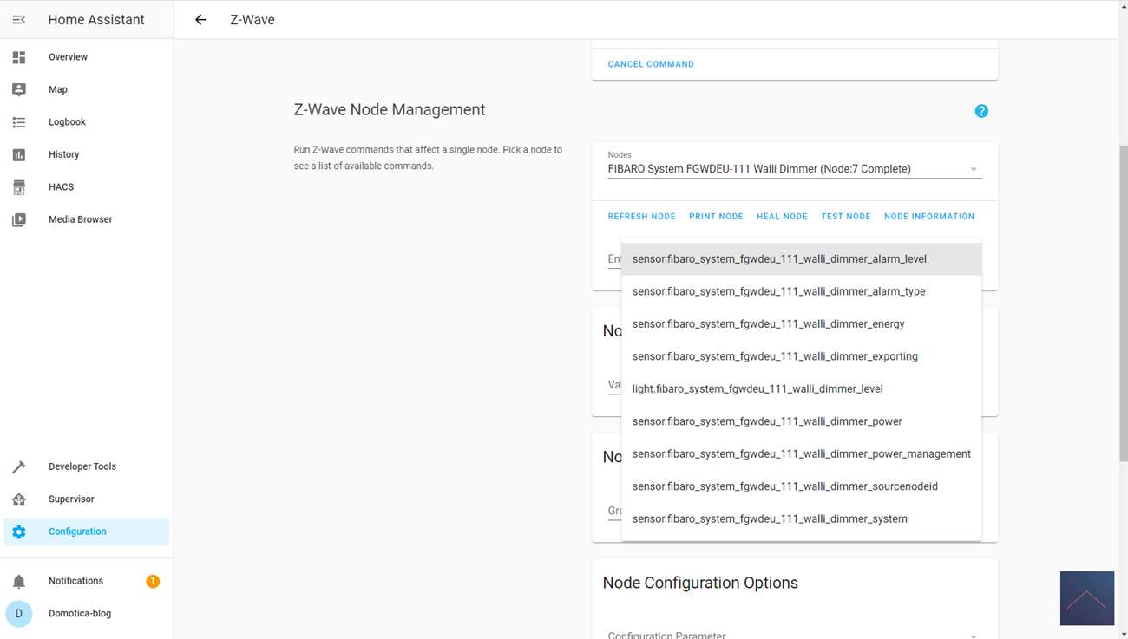Viewport: 1128px width, 639px height.
Task: Open the Logbook sidebar item
Action: 67,122
